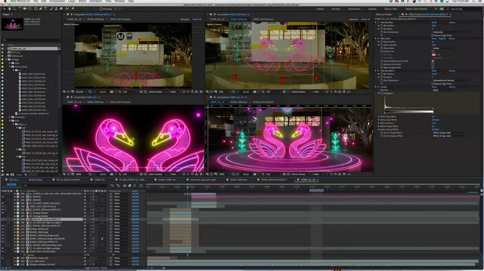The height and width of the screenshot is (271, 484).
Task: Toggle Repeat Edge Pixels under Fast Box Blur 2
Action: tap(433, 84)
